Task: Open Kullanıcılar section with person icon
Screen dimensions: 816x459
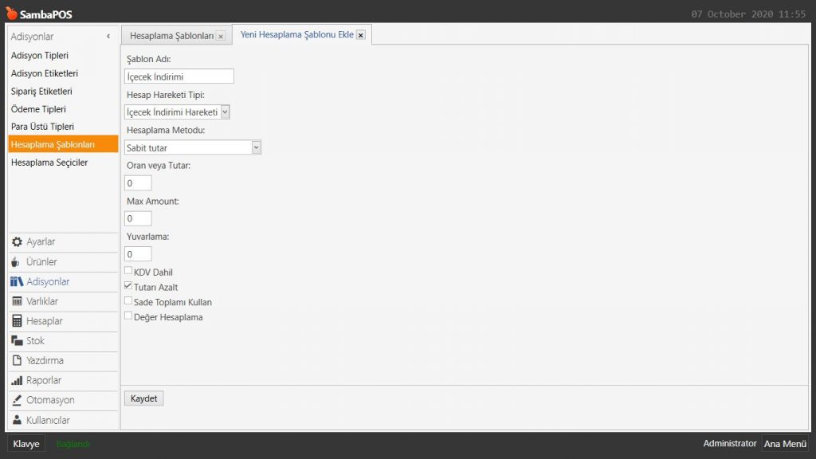Action: click(x=18, y=420)
